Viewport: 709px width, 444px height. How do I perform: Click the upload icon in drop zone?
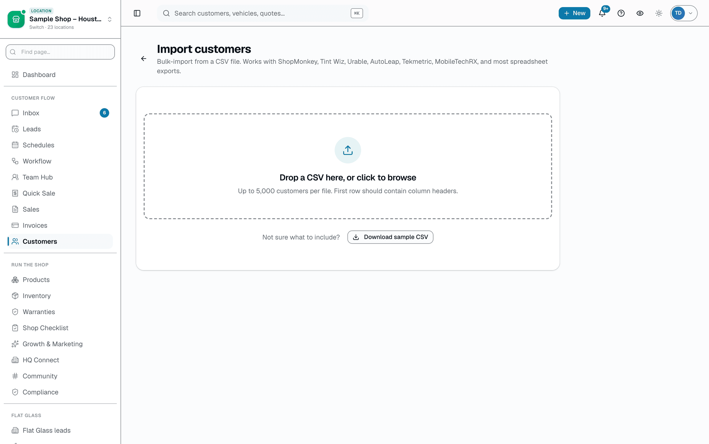pyautogui.click(x=348, y=150)
